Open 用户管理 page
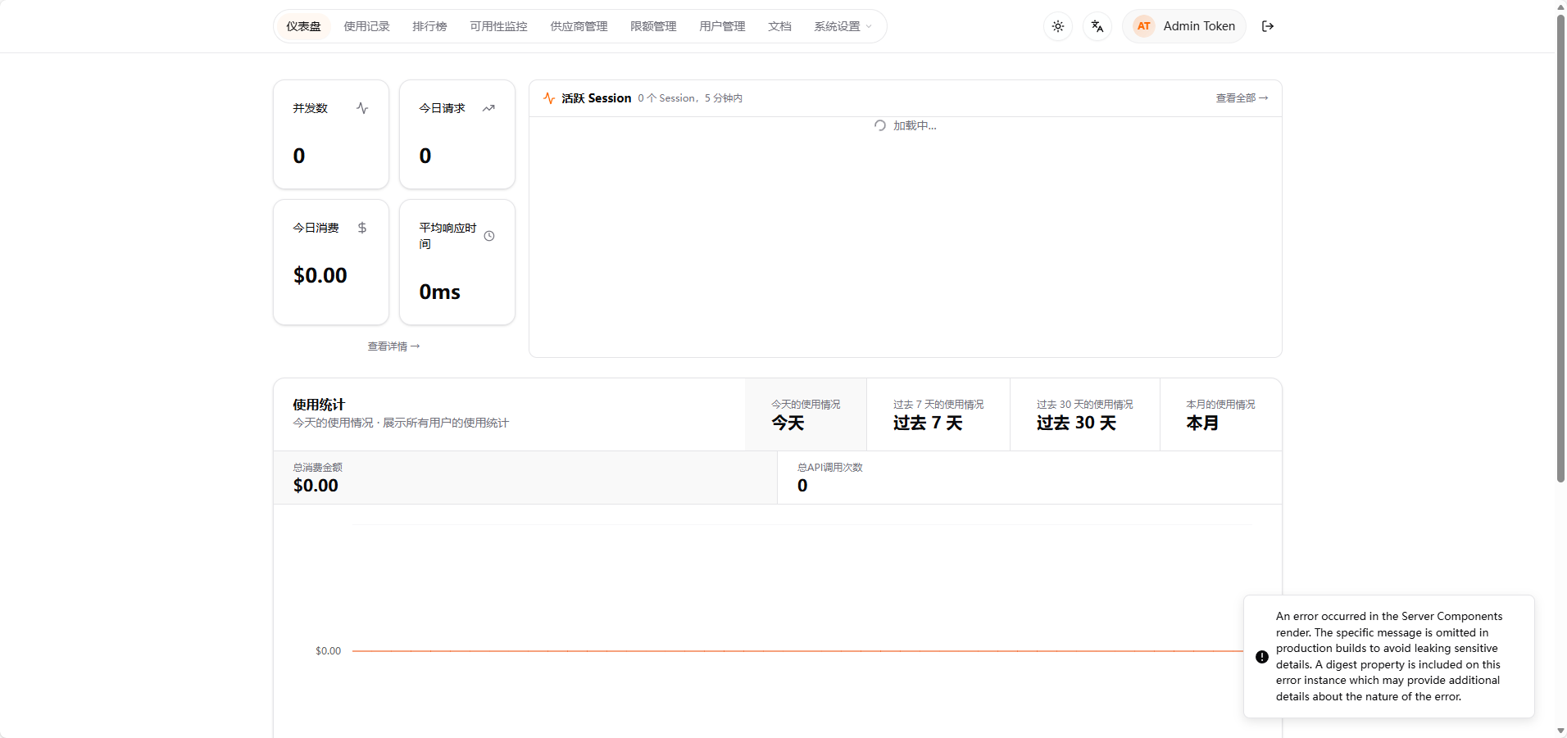 tap(722, 26)
